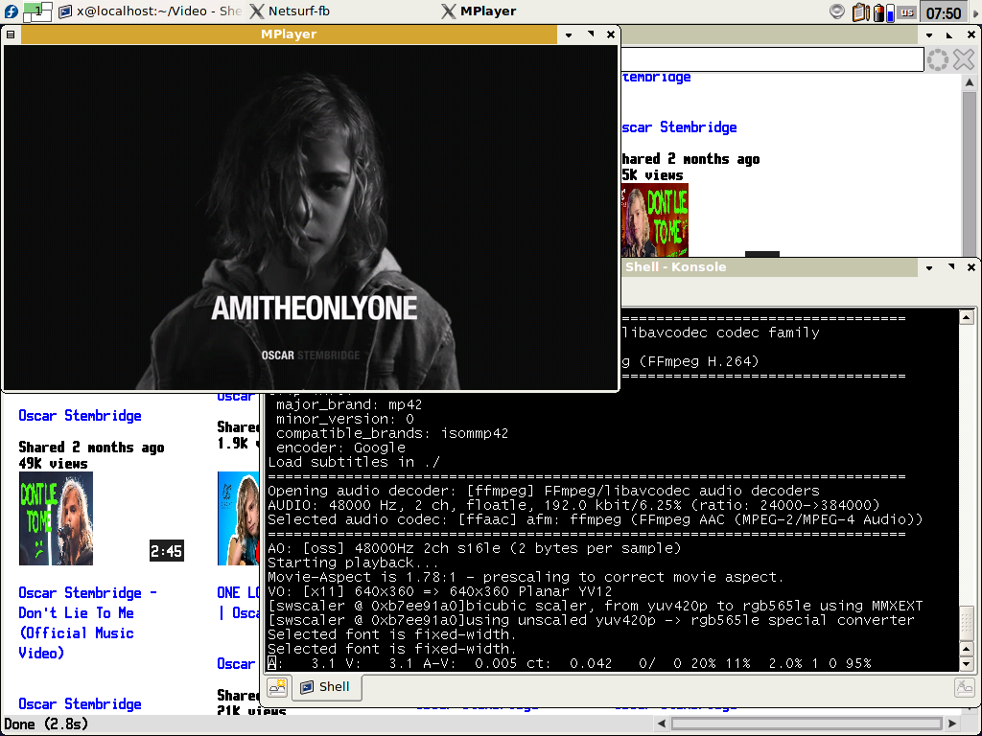This screenshot has width=982, height=736.
Task: Select the Shell tab in Konsole
Action: [x=324, y=687]
